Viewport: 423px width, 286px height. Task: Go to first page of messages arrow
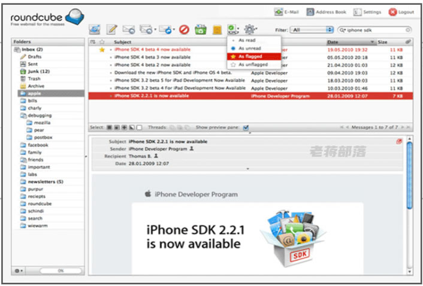tap(342, 127)
